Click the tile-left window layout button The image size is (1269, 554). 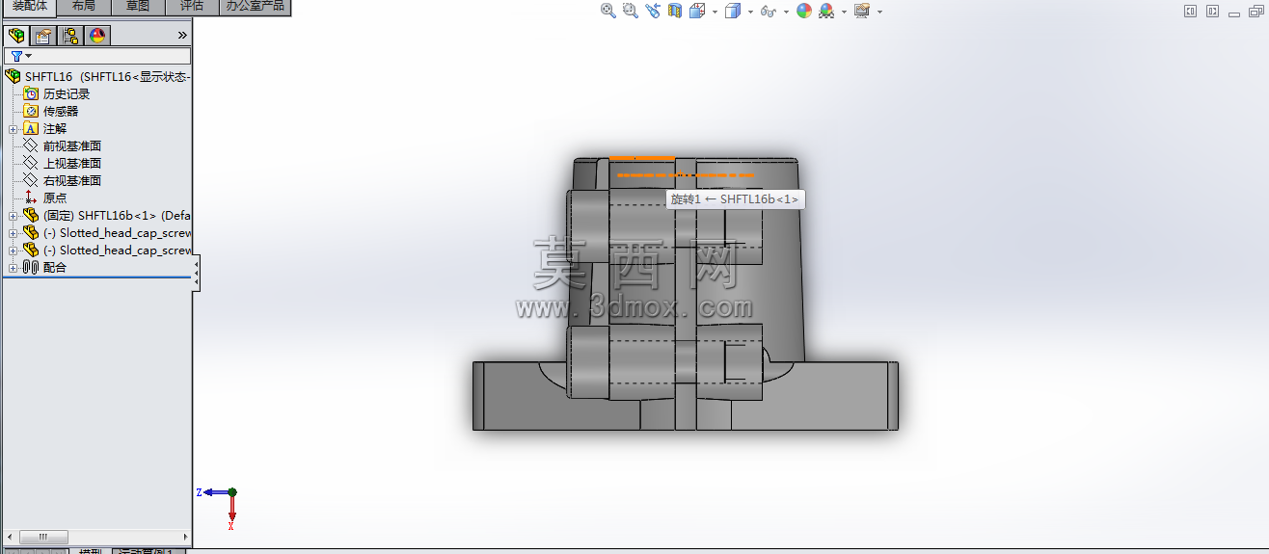tap(1190, 12)
